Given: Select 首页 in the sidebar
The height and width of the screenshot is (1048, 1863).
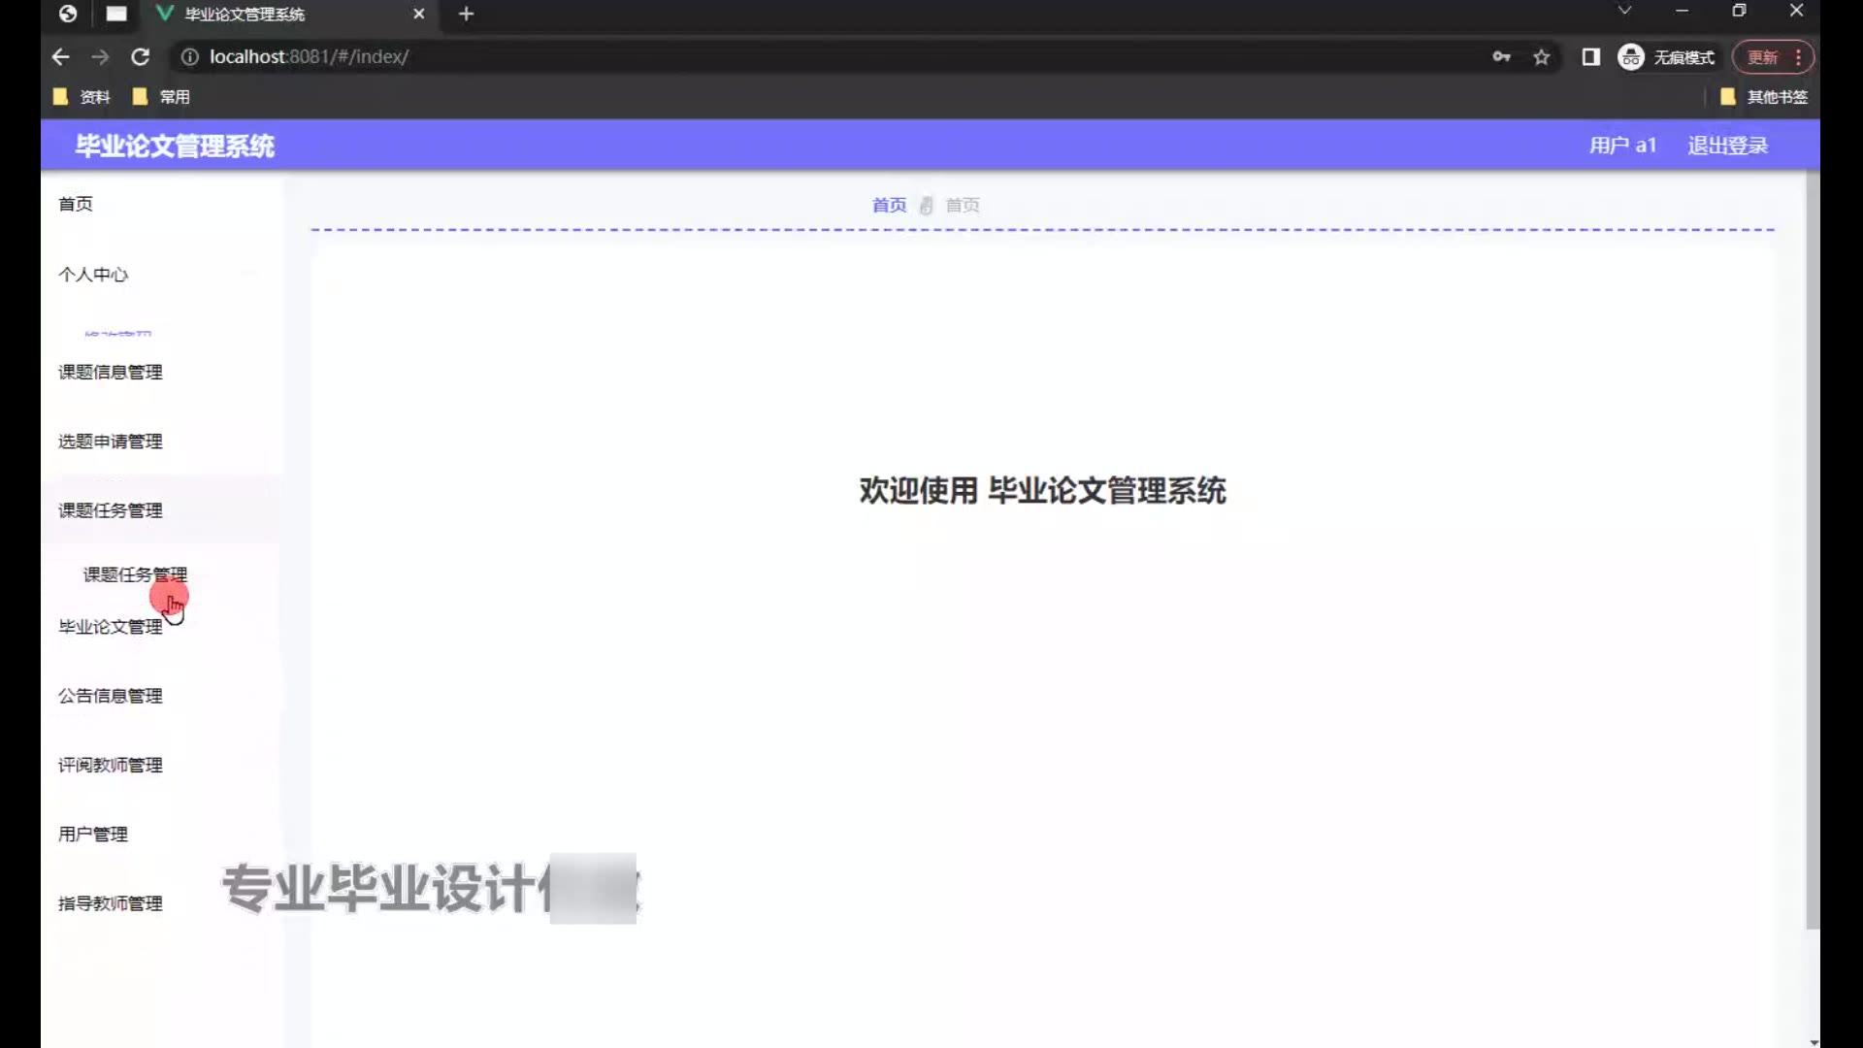Looking at the screenshot, I should click(76, 204).
